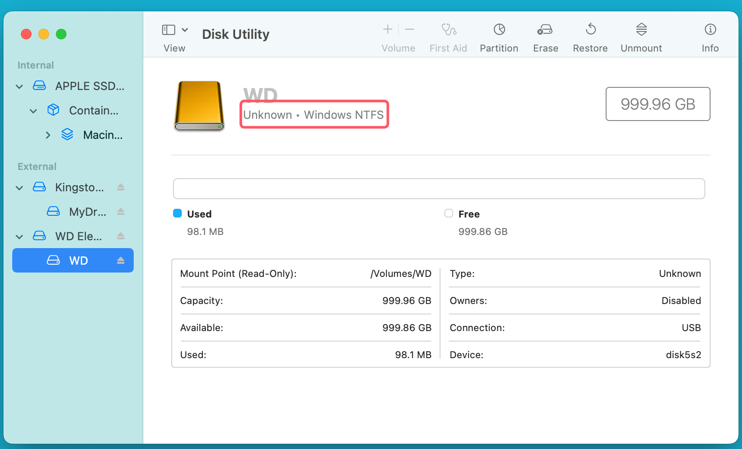Run First Aid on the volume
Image resolution: width=742 pixels, height=449 pixels.
[448, 30]
